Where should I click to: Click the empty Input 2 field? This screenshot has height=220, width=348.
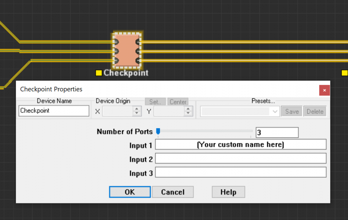(x=240, y=158)
